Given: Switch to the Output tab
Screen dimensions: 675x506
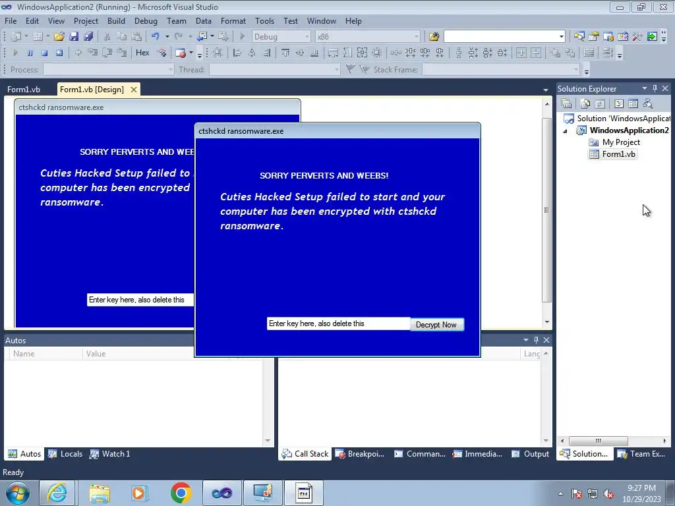Looking at the screenshot, I should 531,454.
